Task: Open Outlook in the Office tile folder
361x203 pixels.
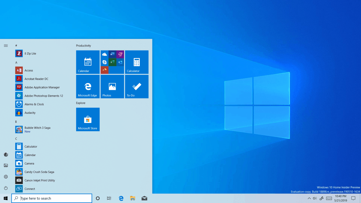Action: pyautogui.click(x=120, y=62)
